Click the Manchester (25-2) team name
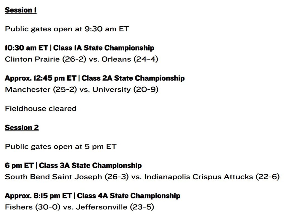 click(x=41, y=90)
